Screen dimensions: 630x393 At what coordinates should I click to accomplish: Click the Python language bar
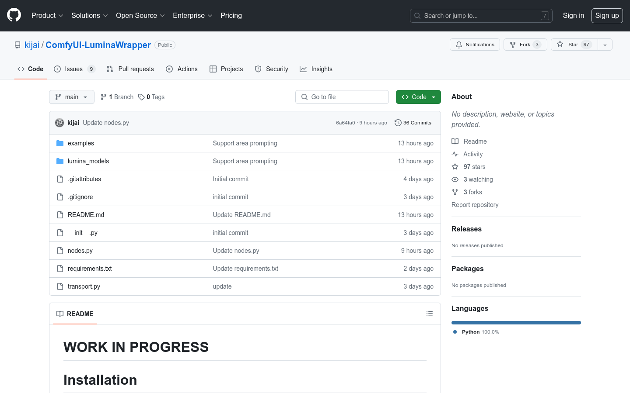[x=516, y=323]
